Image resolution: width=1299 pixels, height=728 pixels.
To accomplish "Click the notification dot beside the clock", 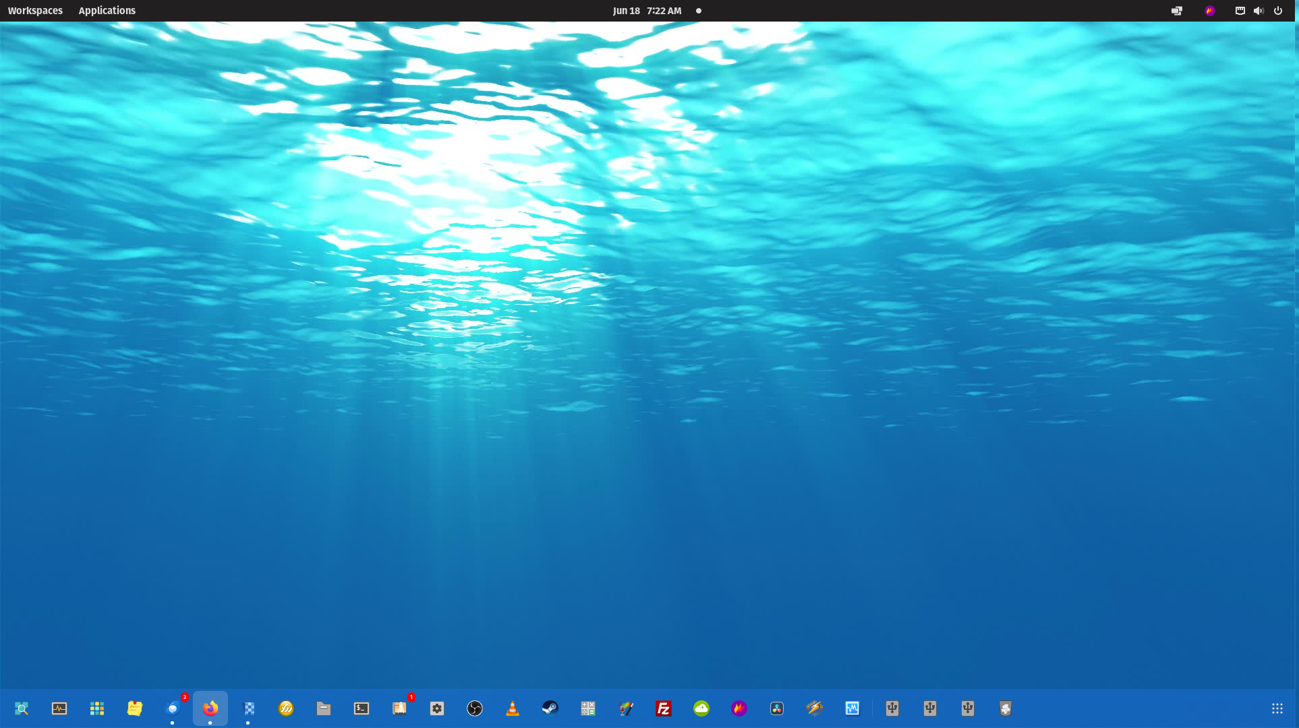I will click(699, 11).
